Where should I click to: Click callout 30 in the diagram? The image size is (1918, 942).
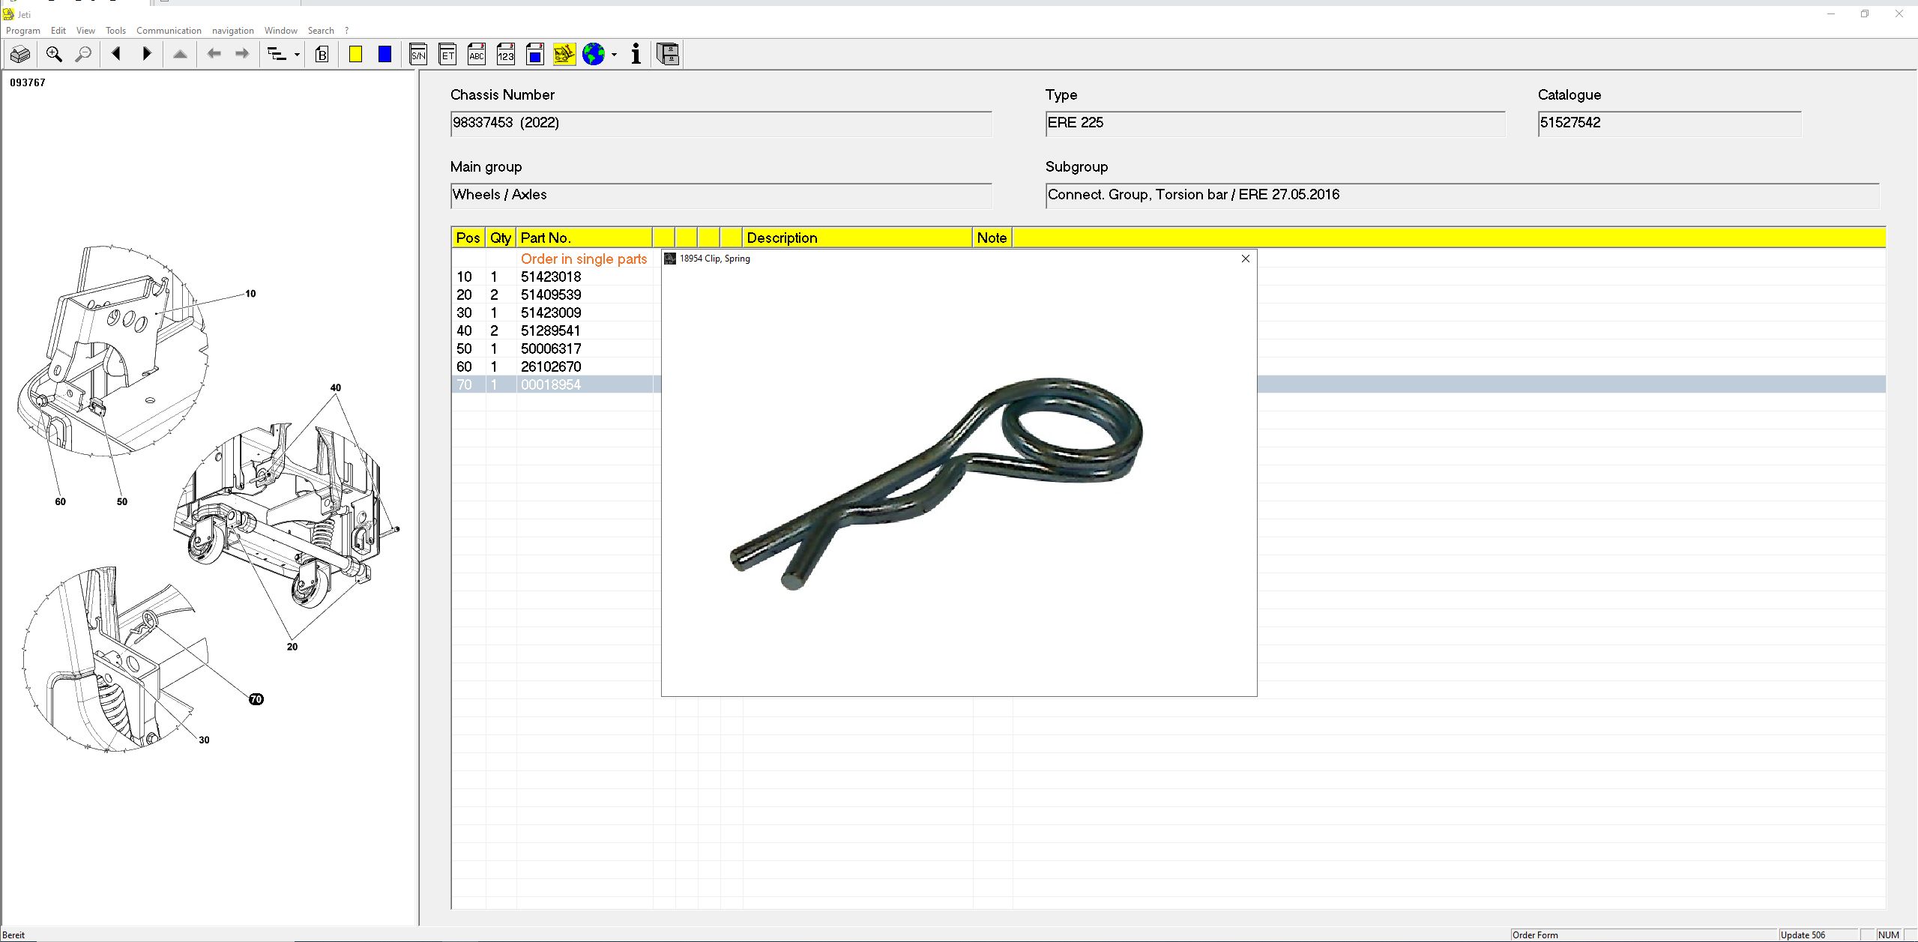(204, 740)
